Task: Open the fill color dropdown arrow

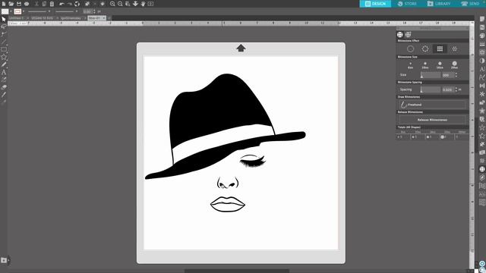Action: [11, 12]
